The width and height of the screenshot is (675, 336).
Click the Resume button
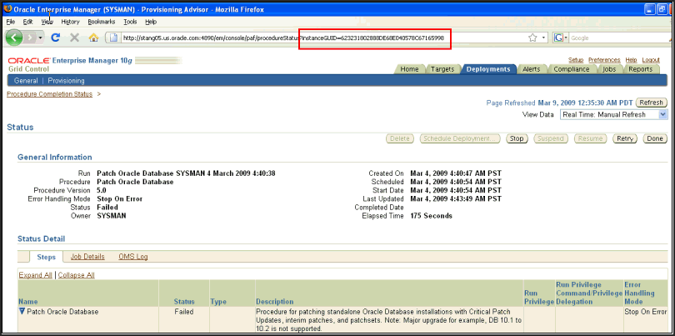pos(590,138)
